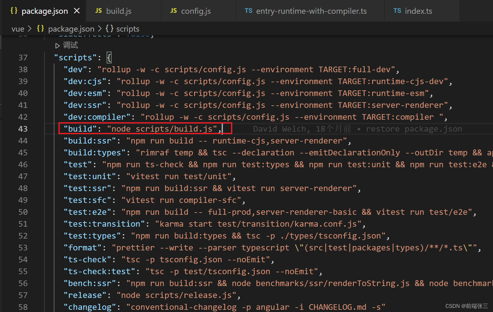Click the TS icon on entry-runtime-with-compiler.ts tab
493x312 pixels.
click(249, 11)
